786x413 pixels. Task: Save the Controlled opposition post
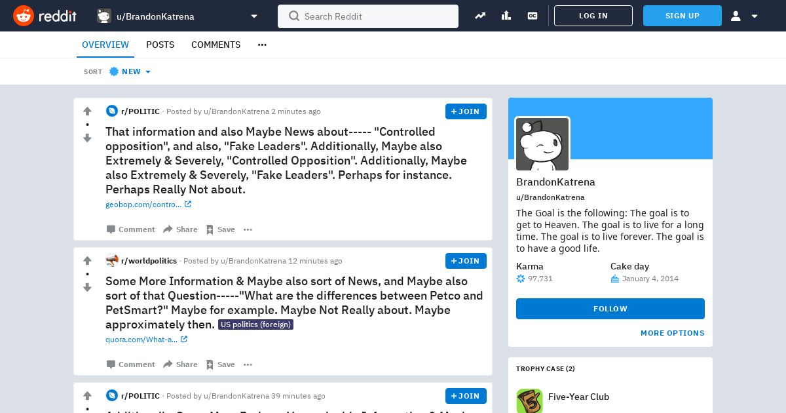click(220, 229)
